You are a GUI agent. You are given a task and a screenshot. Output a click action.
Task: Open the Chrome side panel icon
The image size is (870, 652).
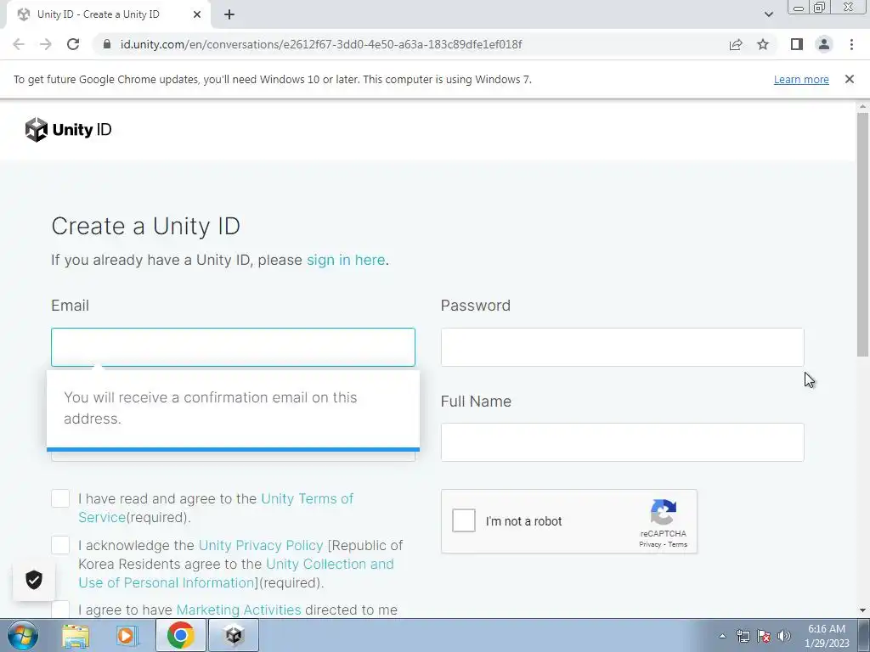coord(797,44)
